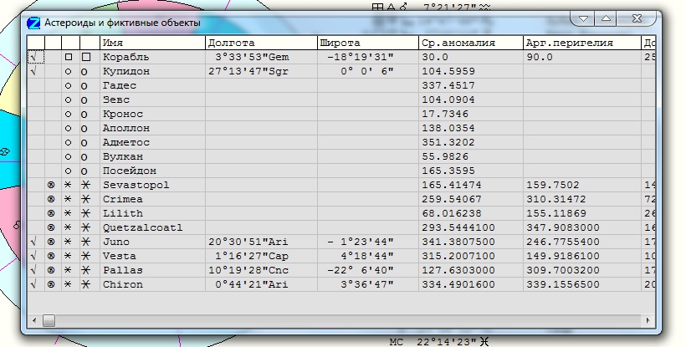This screenshot has width=686, height=347.
Task: Click the Долгота column header
Action: [261, 43]
